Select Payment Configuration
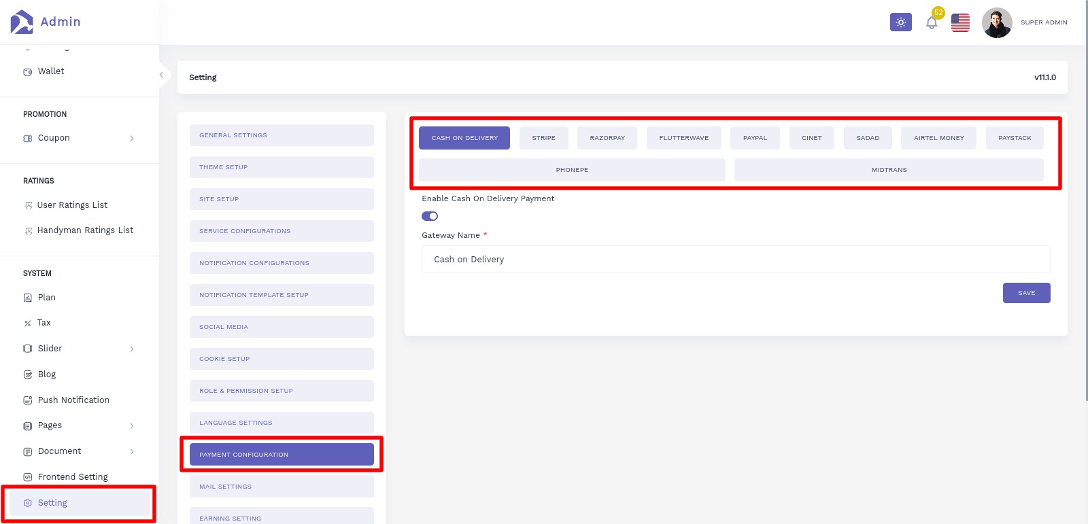Viewport: 1088px width, 524px height. tap(282, 455)
